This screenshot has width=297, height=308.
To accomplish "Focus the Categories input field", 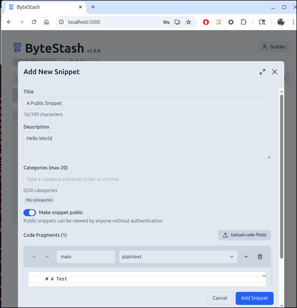I will pyautogui.click(x=147, y=179).
